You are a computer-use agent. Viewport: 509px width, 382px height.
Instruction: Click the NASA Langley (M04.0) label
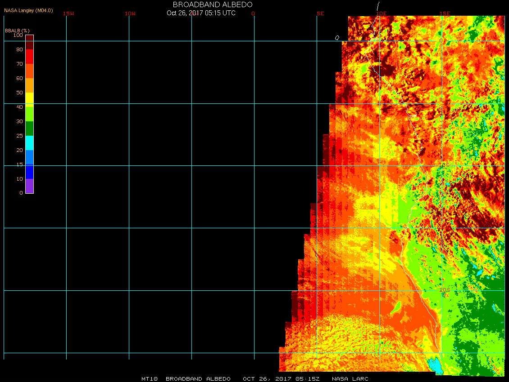point(28,10)
